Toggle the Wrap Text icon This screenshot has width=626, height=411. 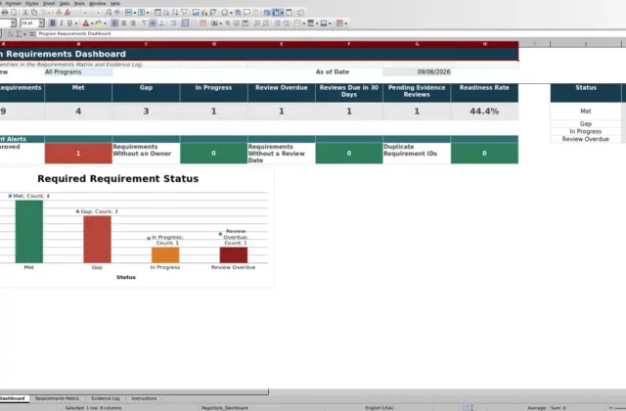pos(173,23)
